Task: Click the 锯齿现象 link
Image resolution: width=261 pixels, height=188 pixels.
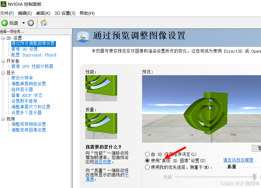Action: (x=103, y=162)
